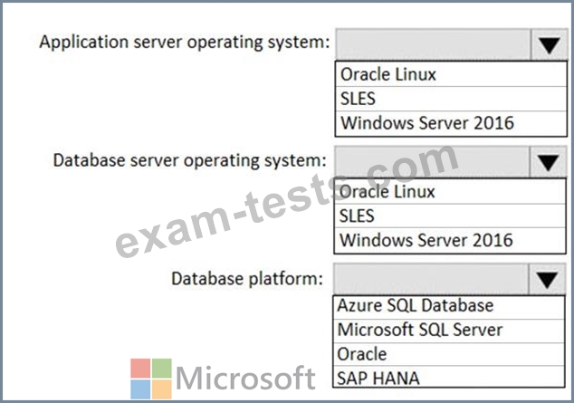
Task: Expand the Database platform dropdown arrow
Action: 545,280
